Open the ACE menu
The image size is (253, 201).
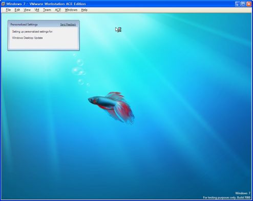(58, 10)
